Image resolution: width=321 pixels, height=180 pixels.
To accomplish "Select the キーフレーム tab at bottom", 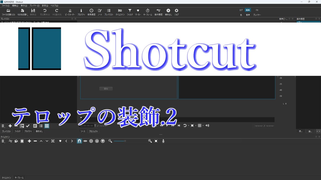I will 19,178.
